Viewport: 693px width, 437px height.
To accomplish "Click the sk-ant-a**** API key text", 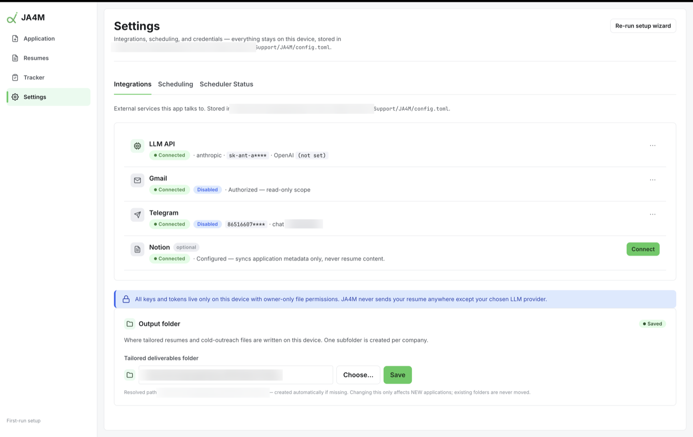I will 248,155.
